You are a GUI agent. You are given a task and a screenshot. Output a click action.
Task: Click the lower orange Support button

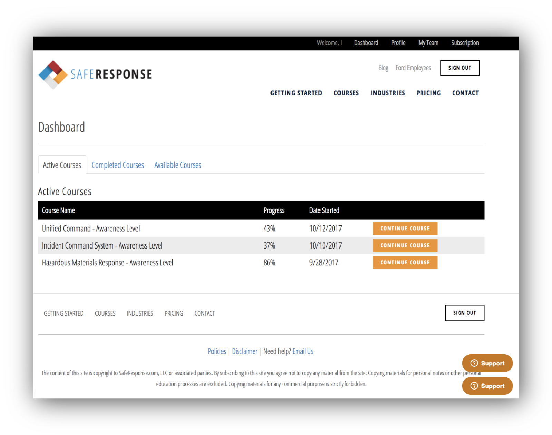pos(487,386)
